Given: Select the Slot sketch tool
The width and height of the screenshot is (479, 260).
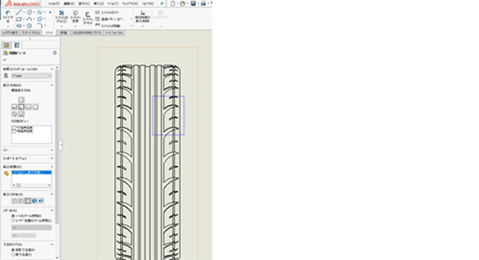Looking at the screenshot, I should pos(19,25).
